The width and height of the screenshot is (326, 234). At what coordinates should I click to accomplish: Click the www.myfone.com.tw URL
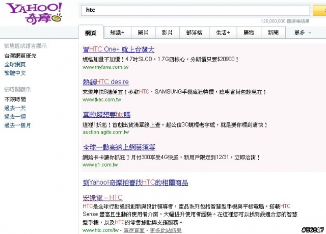(105, 67)
